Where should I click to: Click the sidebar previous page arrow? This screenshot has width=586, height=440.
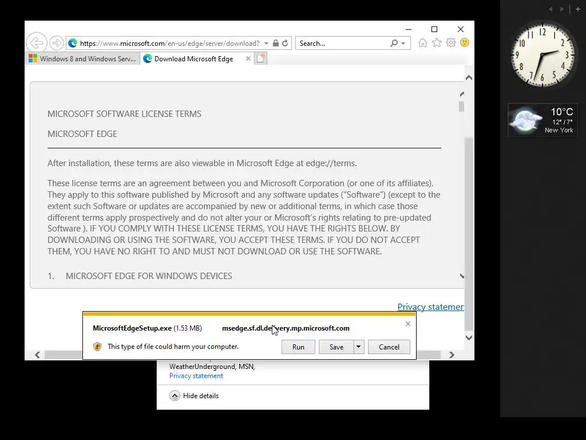550,9
